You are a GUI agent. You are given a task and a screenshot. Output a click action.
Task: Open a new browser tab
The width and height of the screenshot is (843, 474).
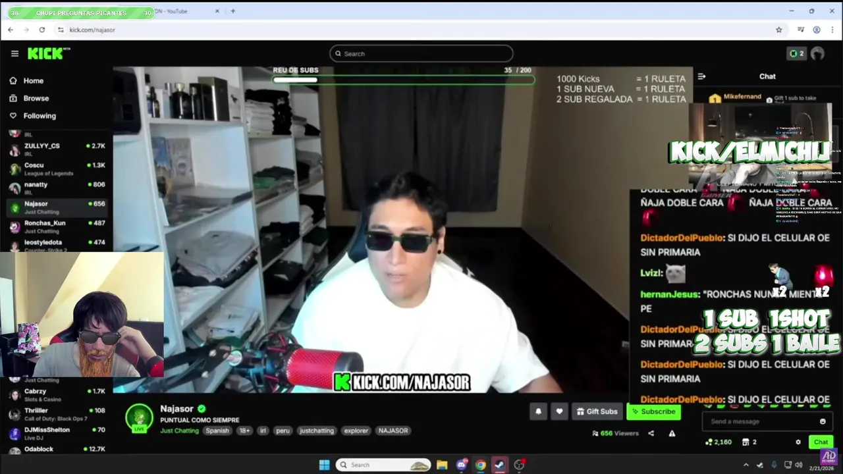coord(232,11)
